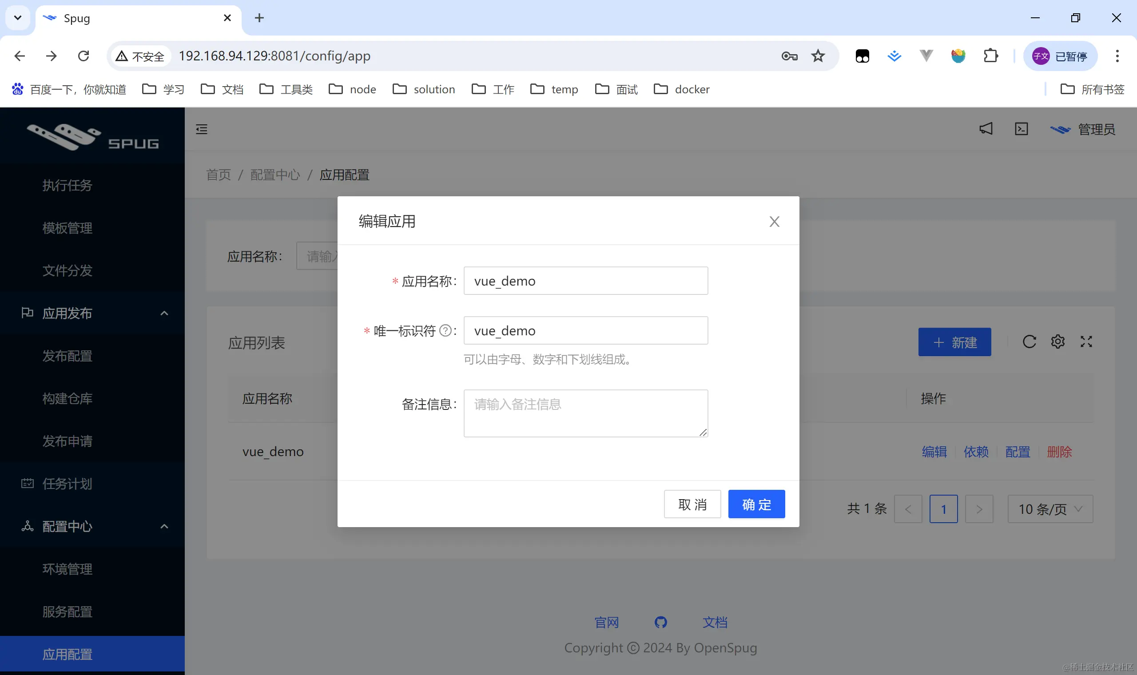
Task: Click the 取消 cancel button
Action: tap(692, 504)
